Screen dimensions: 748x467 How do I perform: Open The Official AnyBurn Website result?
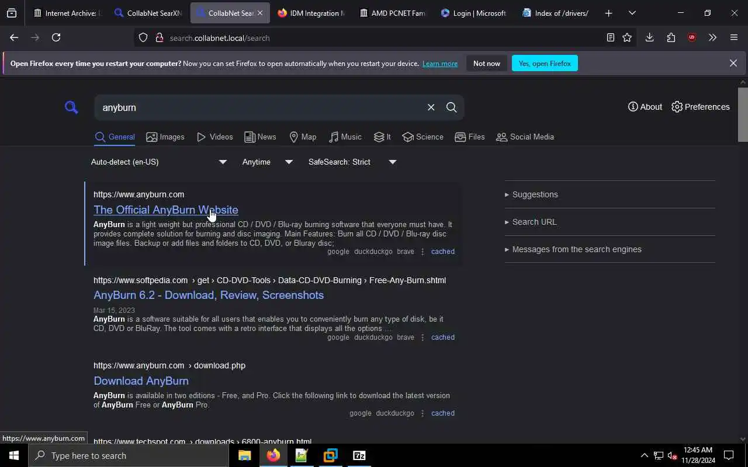(166, 210)
